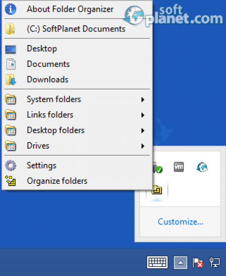Screen dimensions: 226x276
Task: Expand the System folders submenu arrow
Action: point(143,100)
